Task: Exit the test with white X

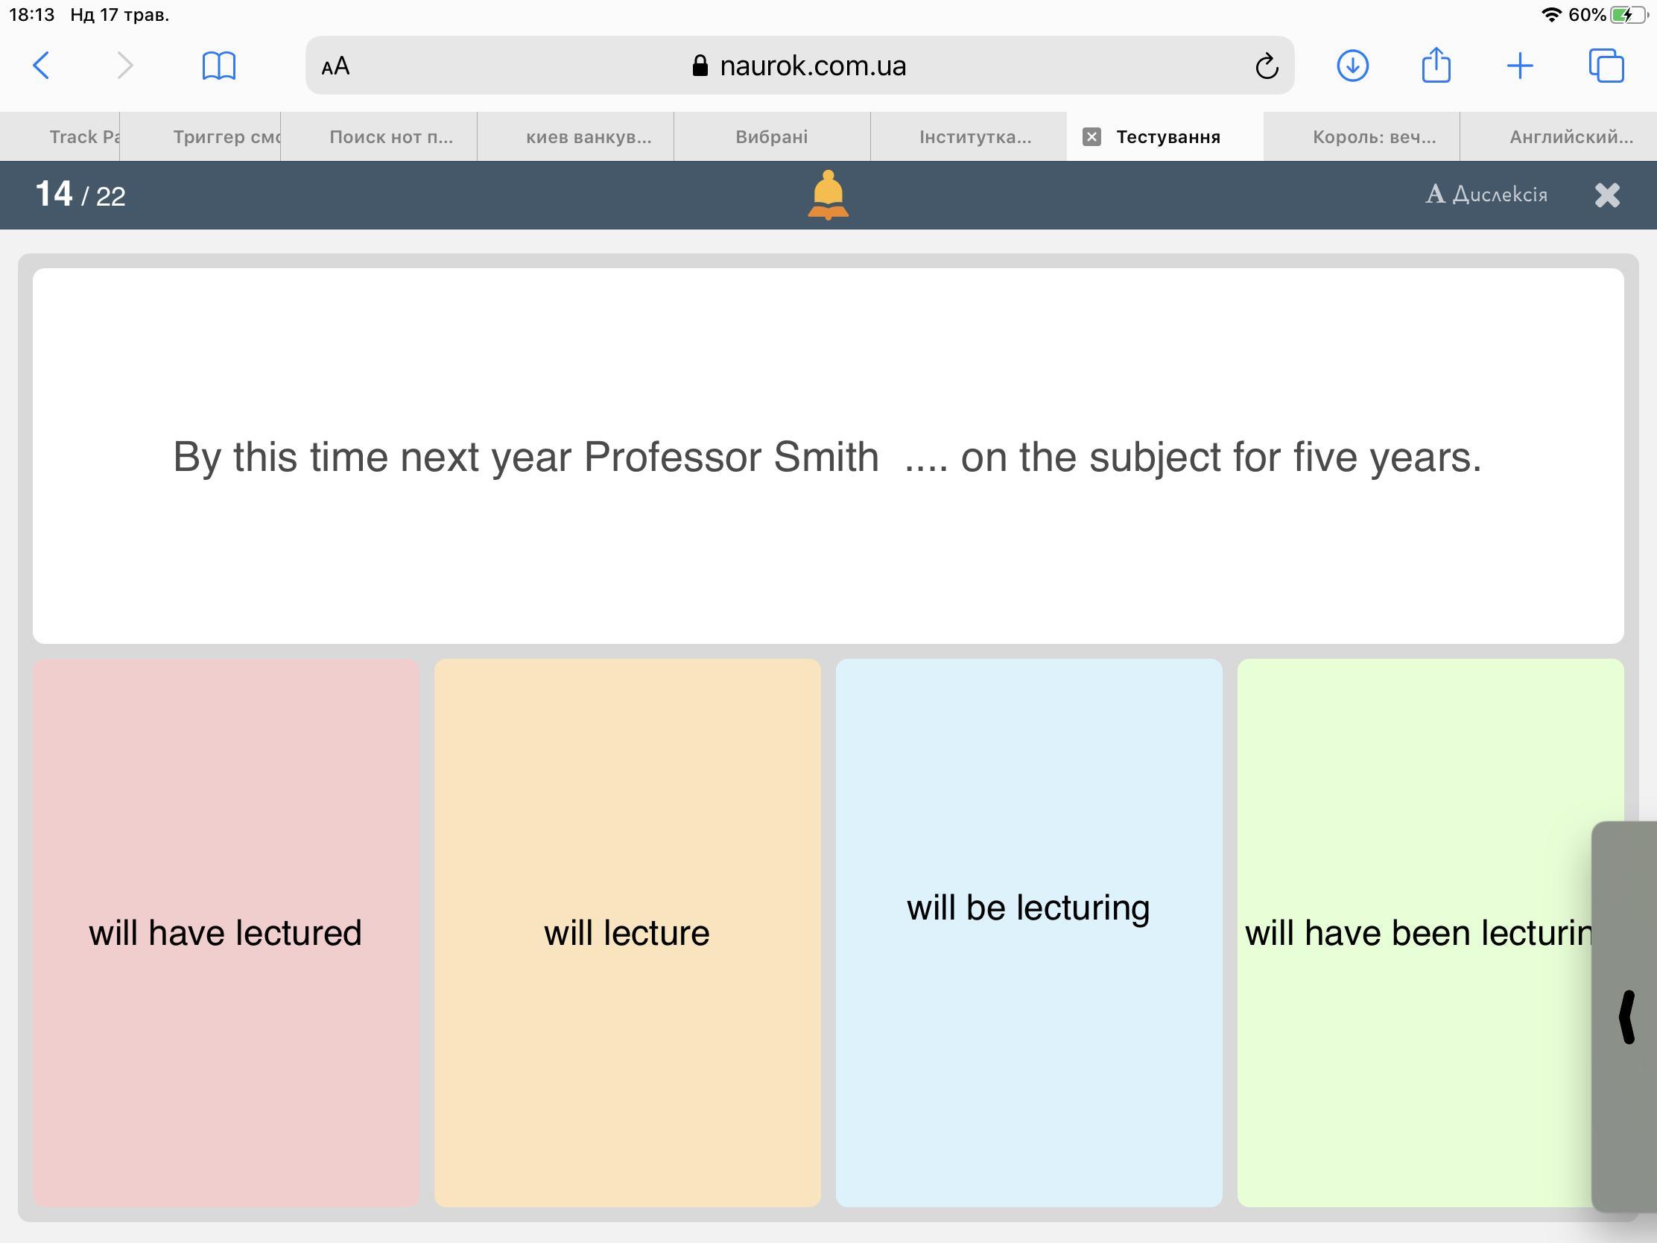Action: (1607, 194)
